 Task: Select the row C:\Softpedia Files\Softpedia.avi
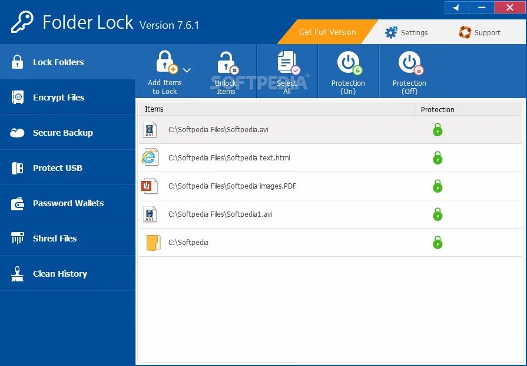330,130
